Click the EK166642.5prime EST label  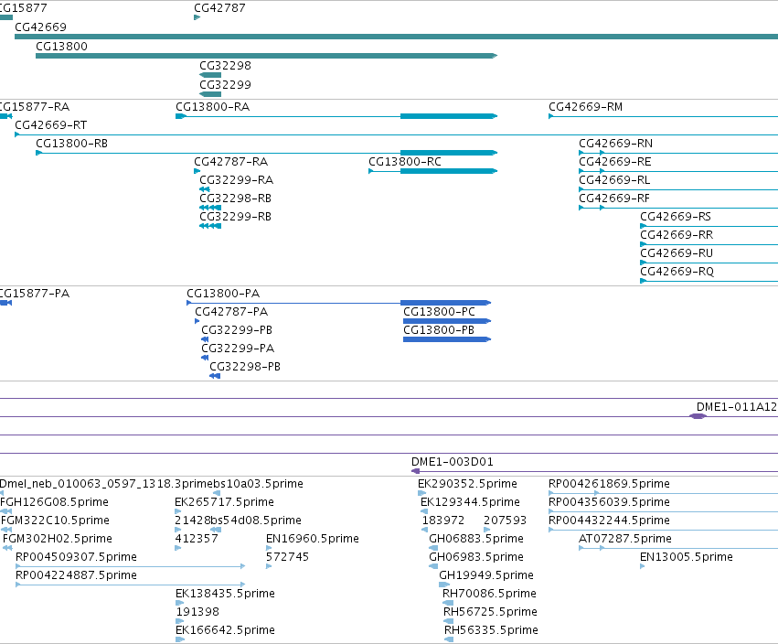click(225, 630)
